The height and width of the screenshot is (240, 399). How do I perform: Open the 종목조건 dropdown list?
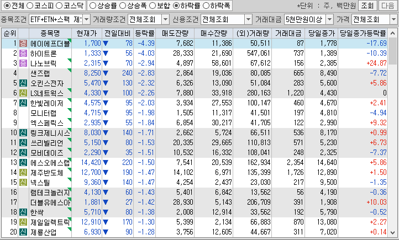[87, 19]
